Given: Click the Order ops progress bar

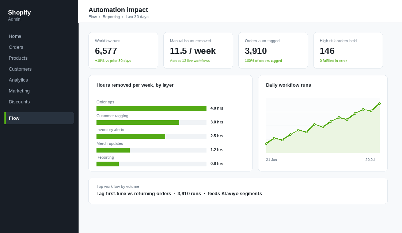Looking at the screenshot, I should click(151, 108).
